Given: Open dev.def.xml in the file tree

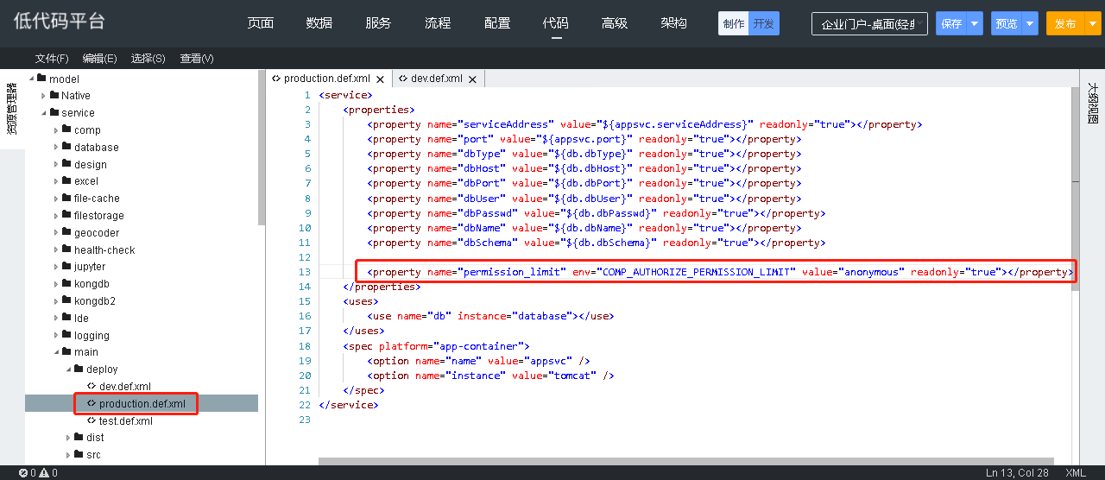Looking at the screenshot, I should point(125,386).
